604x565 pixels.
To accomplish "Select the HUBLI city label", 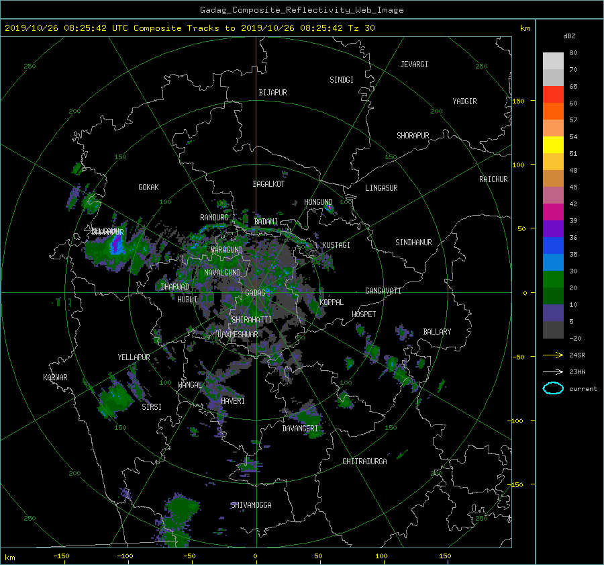I will point(187,300).
